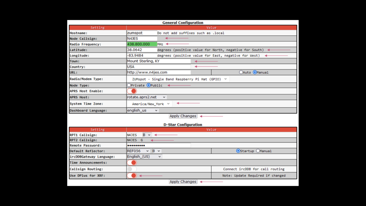Screen dimensions: 366x206
Task: Open the ircDDBGateway Language dropdown
Action: [x=144, y=157]
